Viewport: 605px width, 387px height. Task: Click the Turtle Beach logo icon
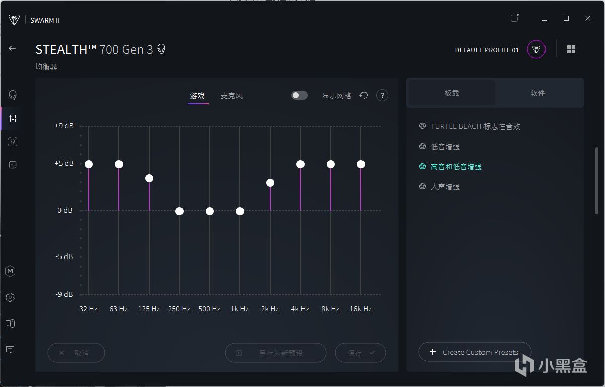click(14, 20)
